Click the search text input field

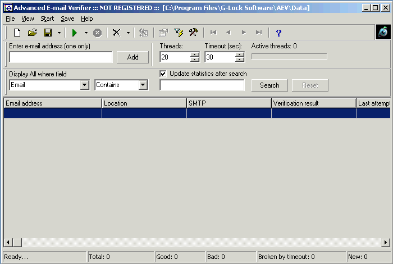(x=202, y=85)
